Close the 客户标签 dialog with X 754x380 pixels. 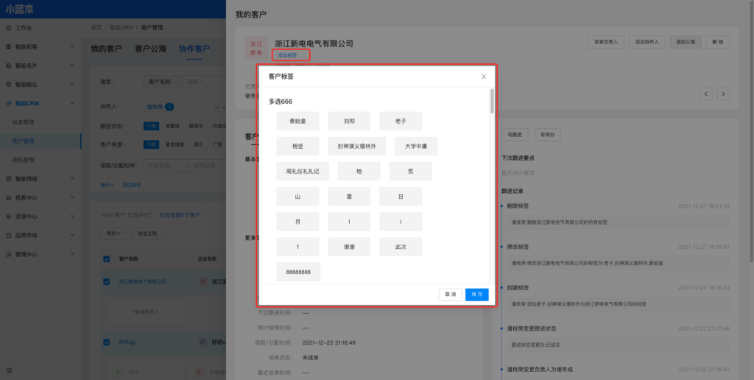pos(484,77)
